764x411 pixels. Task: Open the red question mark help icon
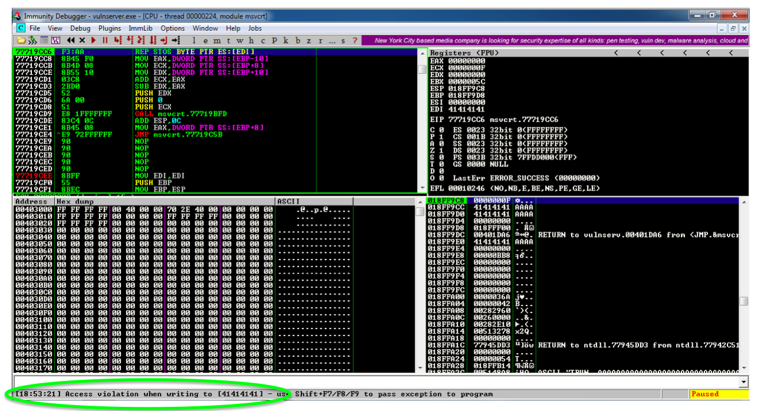[x=355, y=41]
